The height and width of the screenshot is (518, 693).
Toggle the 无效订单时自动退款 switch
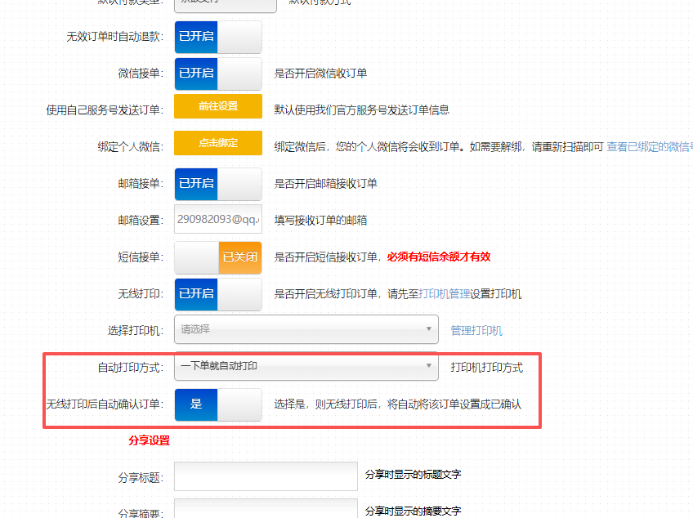pyautogui.click(x=218, y=37)
